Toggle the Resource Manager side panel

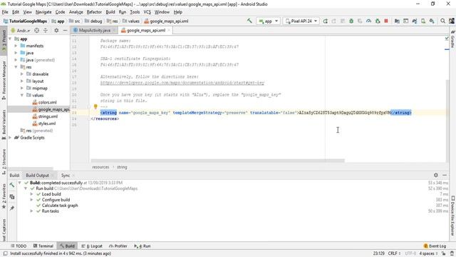[4, 80]
